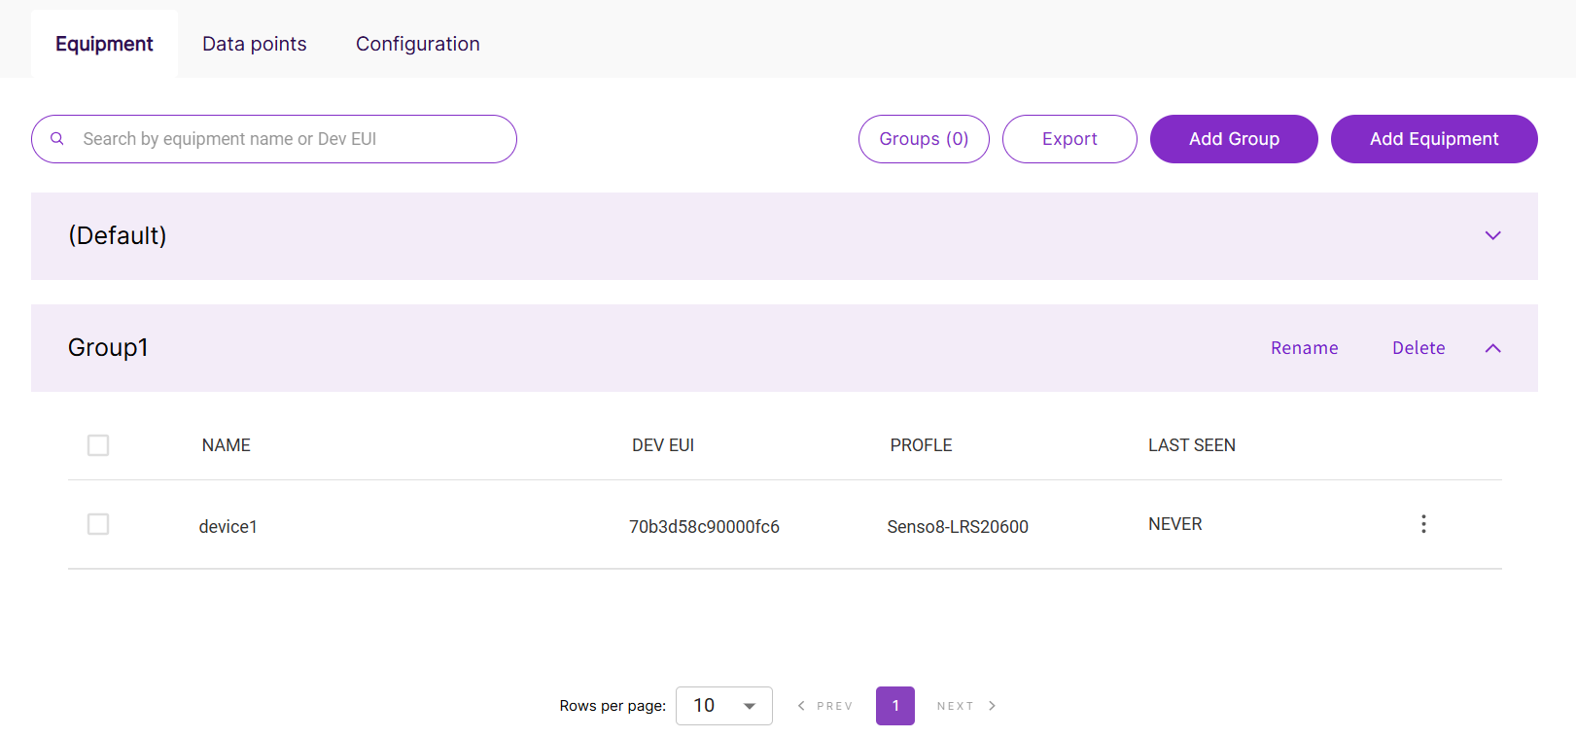Open the Groups (0) filter

pyautogui.click(x=923, y=139)
